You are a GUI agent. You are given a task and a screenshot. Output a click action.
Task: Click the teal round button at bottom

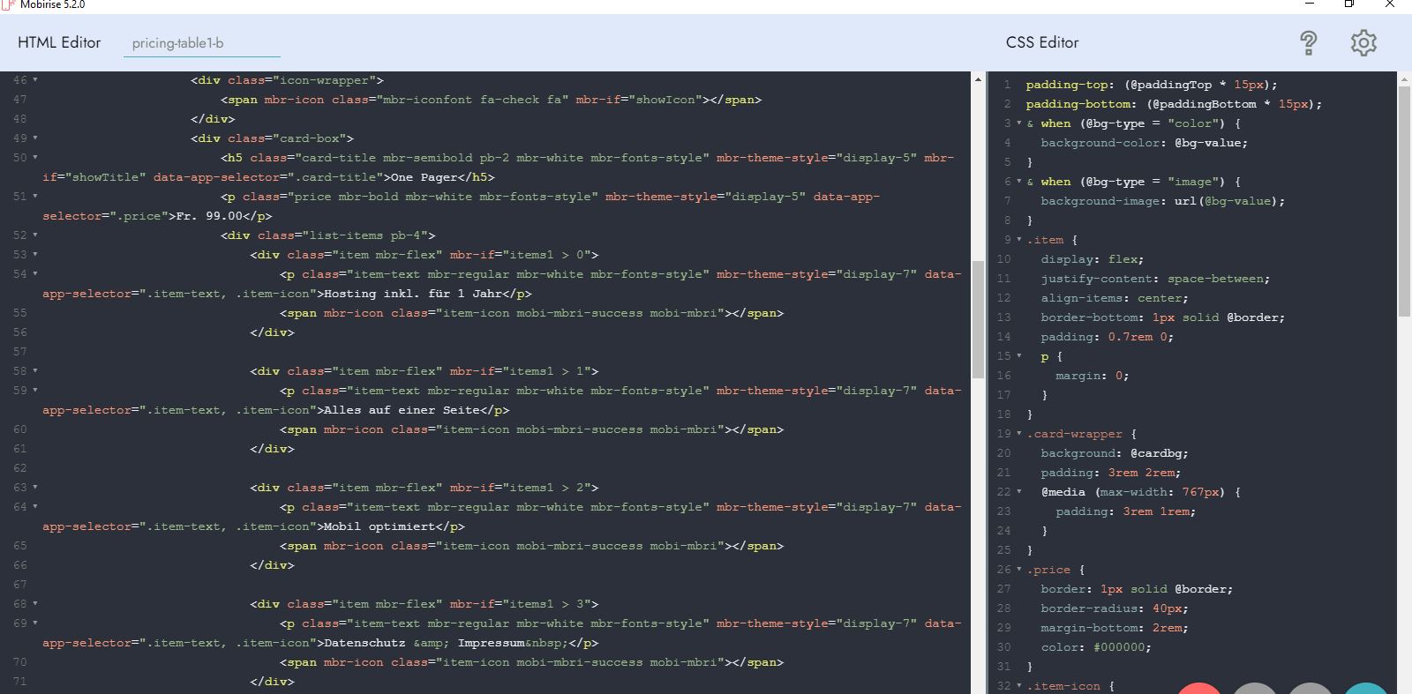tap(1366, 690)
